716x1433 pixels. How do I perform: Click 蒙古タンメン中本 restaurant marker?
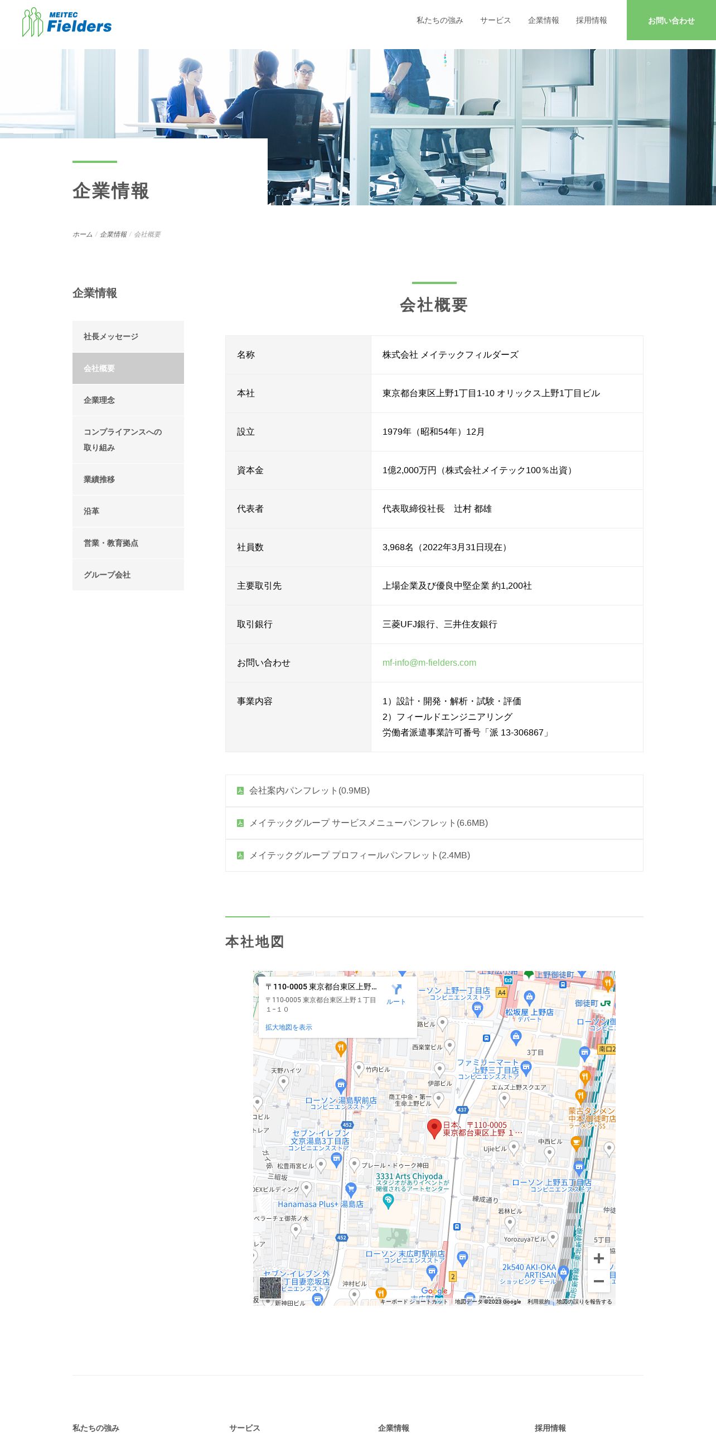[x=580, y=1097]
